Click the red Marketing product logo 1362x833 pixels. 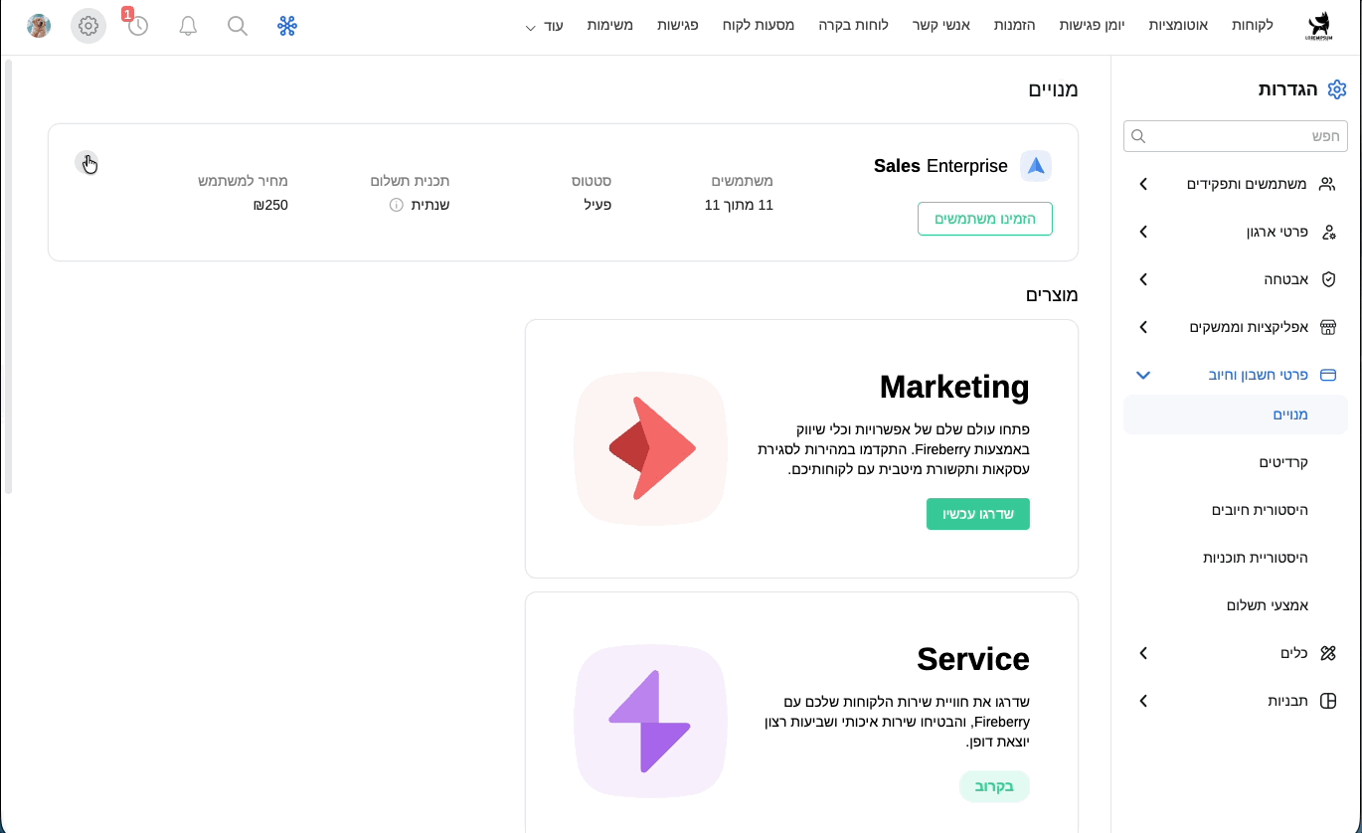[651, 448]
